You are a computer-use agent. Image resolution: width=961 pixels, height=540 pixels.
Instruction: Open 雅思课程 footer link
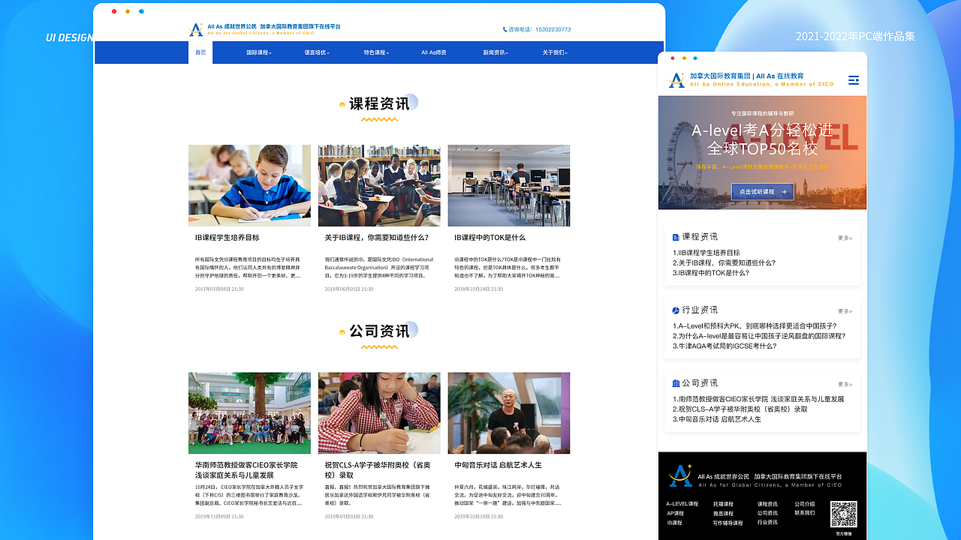pyautogui.click(x=723, y=514)
